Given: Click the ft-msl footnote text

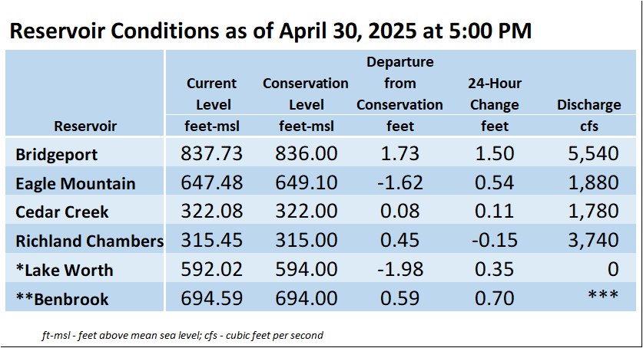Looking at the screenshot, I should point(182,336).
